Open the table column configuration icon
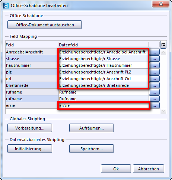172x180 pixels. pyautogui.click(x=163, y=45)
